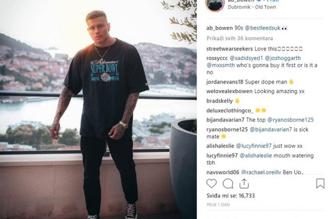Image resolution: width=328 pixels, height=219 pixels.
Task: Visit jordanevans18 profile
Action: (225, 82)
